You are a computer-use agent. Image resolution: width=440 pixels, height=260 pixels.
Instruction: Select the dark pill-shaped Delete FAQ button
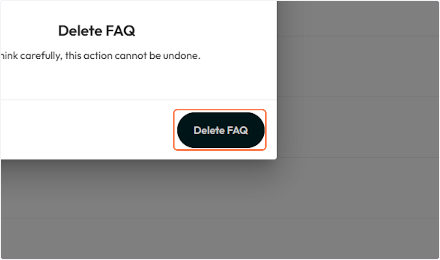pyautogui.click(x=220, y=130)
